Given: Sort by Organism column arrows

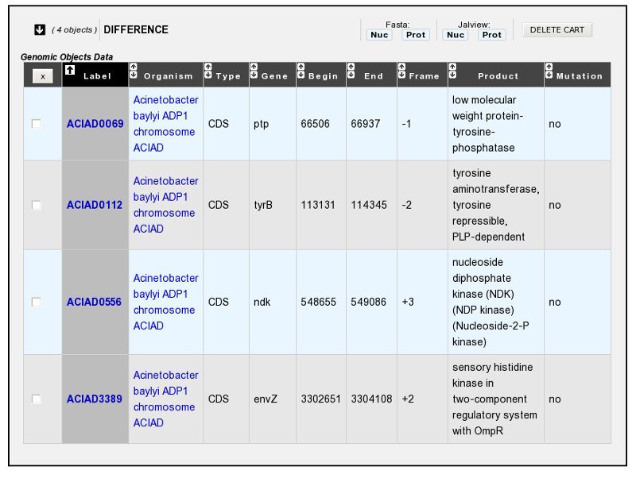Looking at the screenshot, I should 134,71.
